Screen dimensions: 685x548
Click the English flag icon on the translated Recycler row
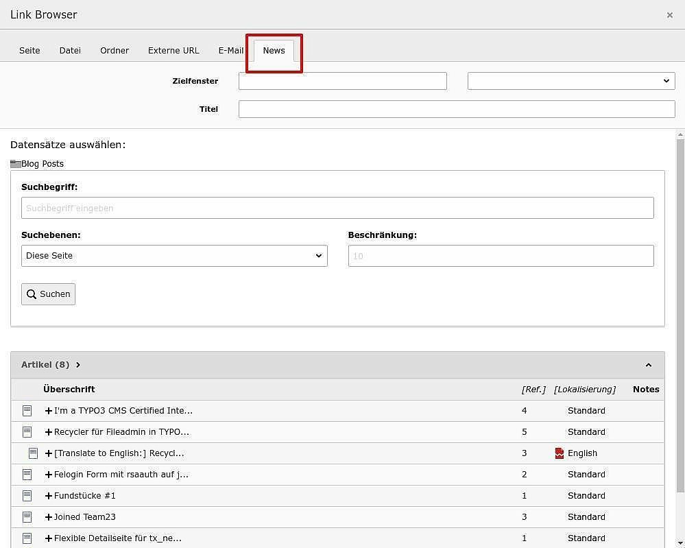[x=560, y=453]
